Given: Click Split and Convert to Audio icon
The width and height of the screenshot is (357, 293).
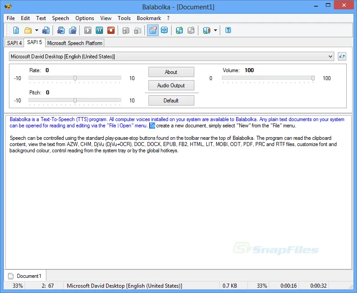Looking at the screenshot, I should point(72,30).
